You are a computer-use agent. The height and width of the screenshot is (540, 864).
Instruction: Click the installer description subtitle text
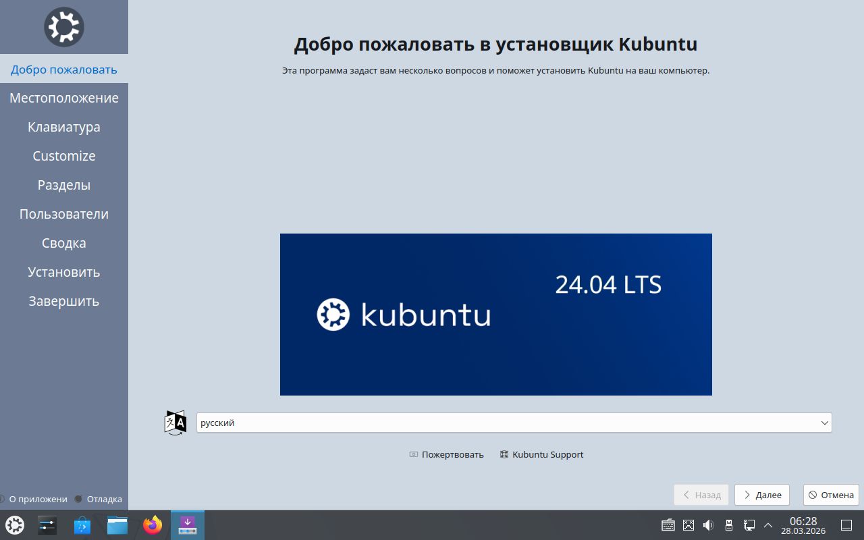[495, 70]
